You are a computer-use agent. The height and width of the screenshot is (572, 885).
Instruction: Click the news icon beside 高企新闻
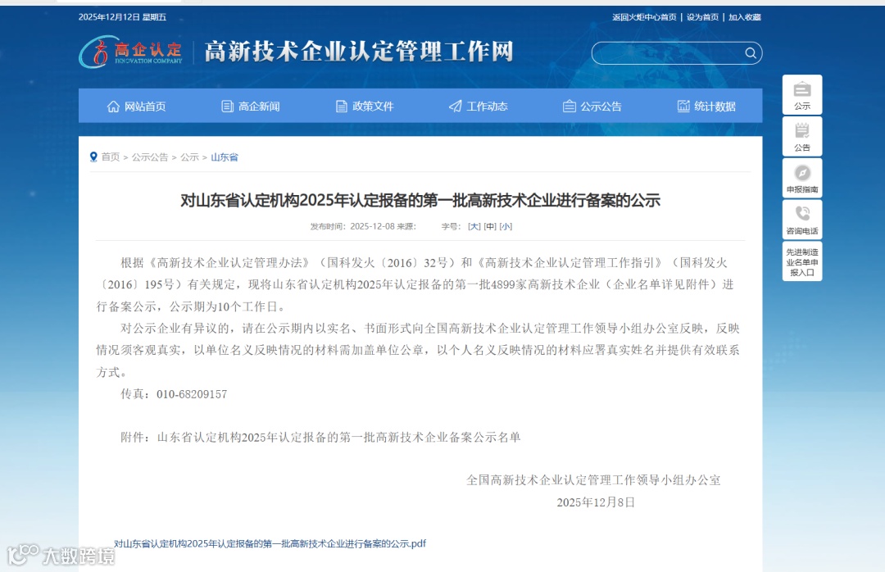click(x=228, y=107)
